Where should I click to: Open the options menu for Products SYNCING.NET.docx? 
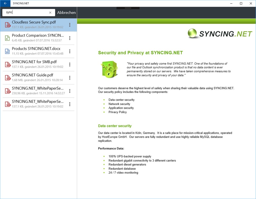70,51
